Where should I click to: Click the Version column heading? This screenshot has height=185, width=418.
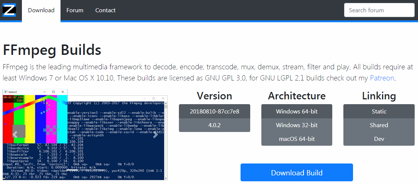(x=215, y=96)
